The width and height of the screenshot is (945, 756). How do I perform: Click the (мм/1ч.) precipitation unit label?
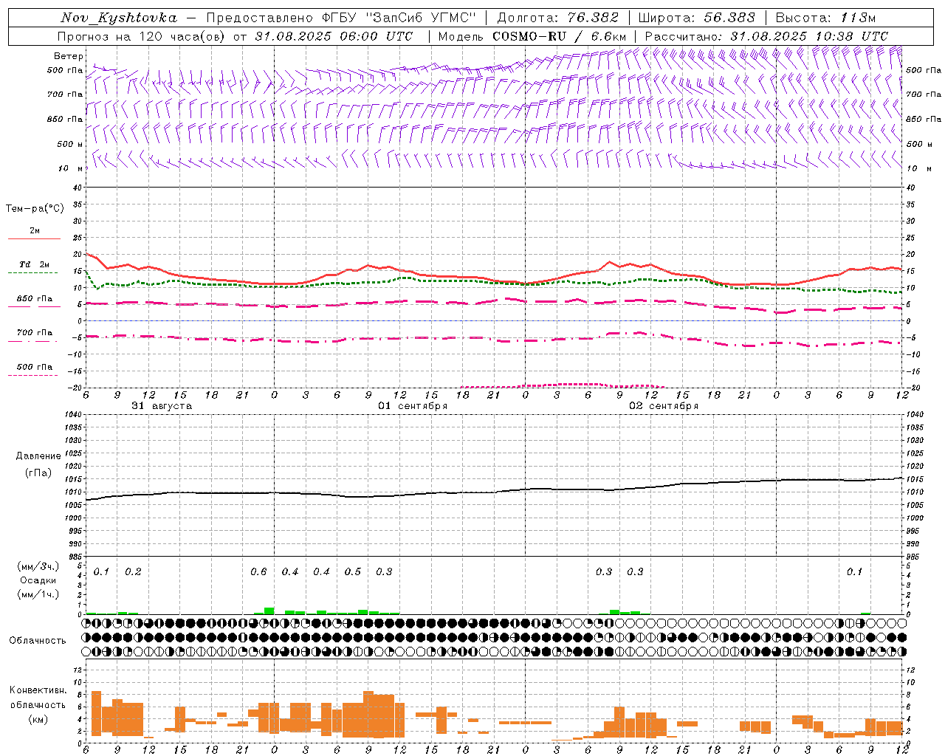coord(38,594)
